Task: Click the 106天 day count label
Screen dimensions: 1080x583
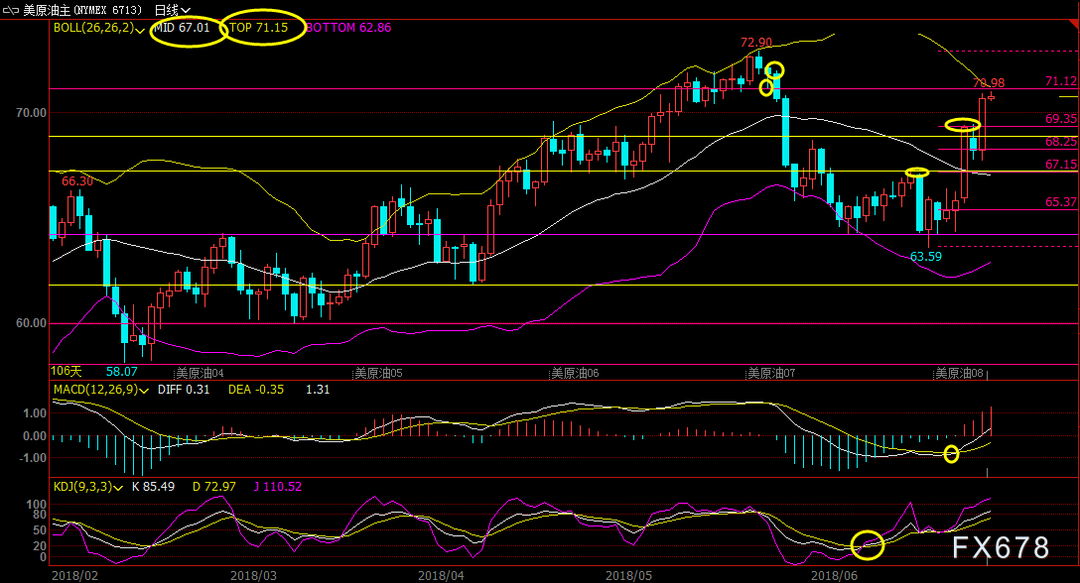Action: coord(67,372)
